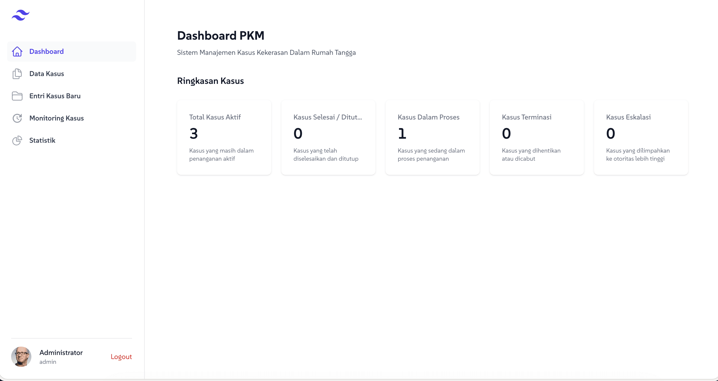Open the Kasus Eskalasi card
This screenshot has height=381, width=718.
pos(641,137)
